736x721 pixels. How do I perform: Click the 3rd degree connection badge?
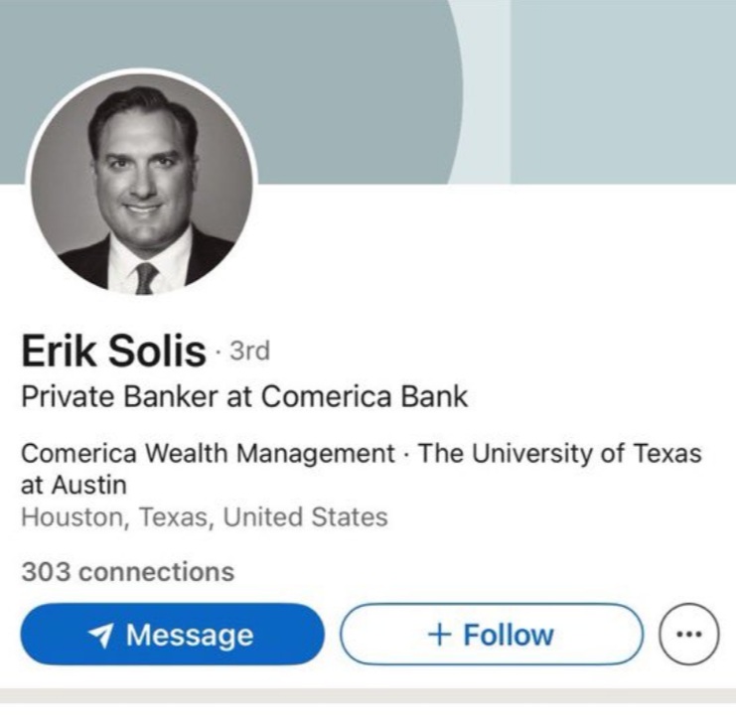coord(249,352)
